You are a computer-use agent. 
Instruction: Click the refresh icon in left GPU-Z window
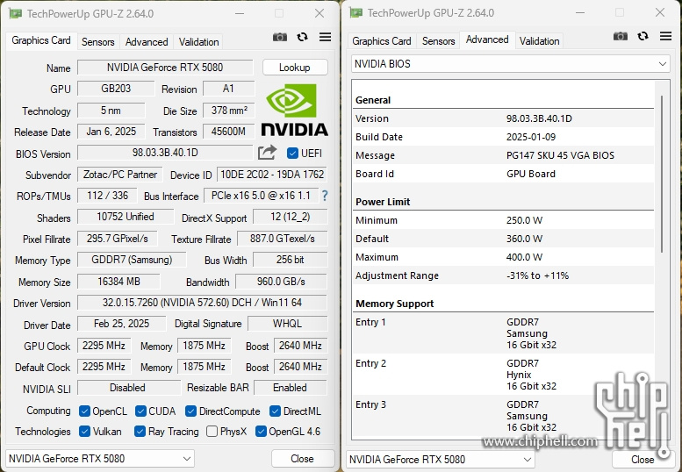tap(302, 38)
